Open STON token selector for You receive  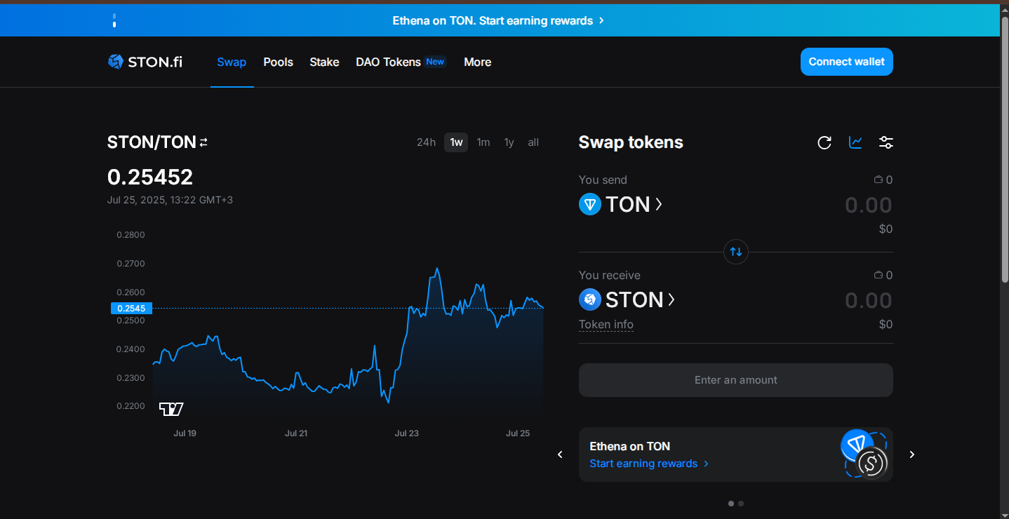pos(627,299)
